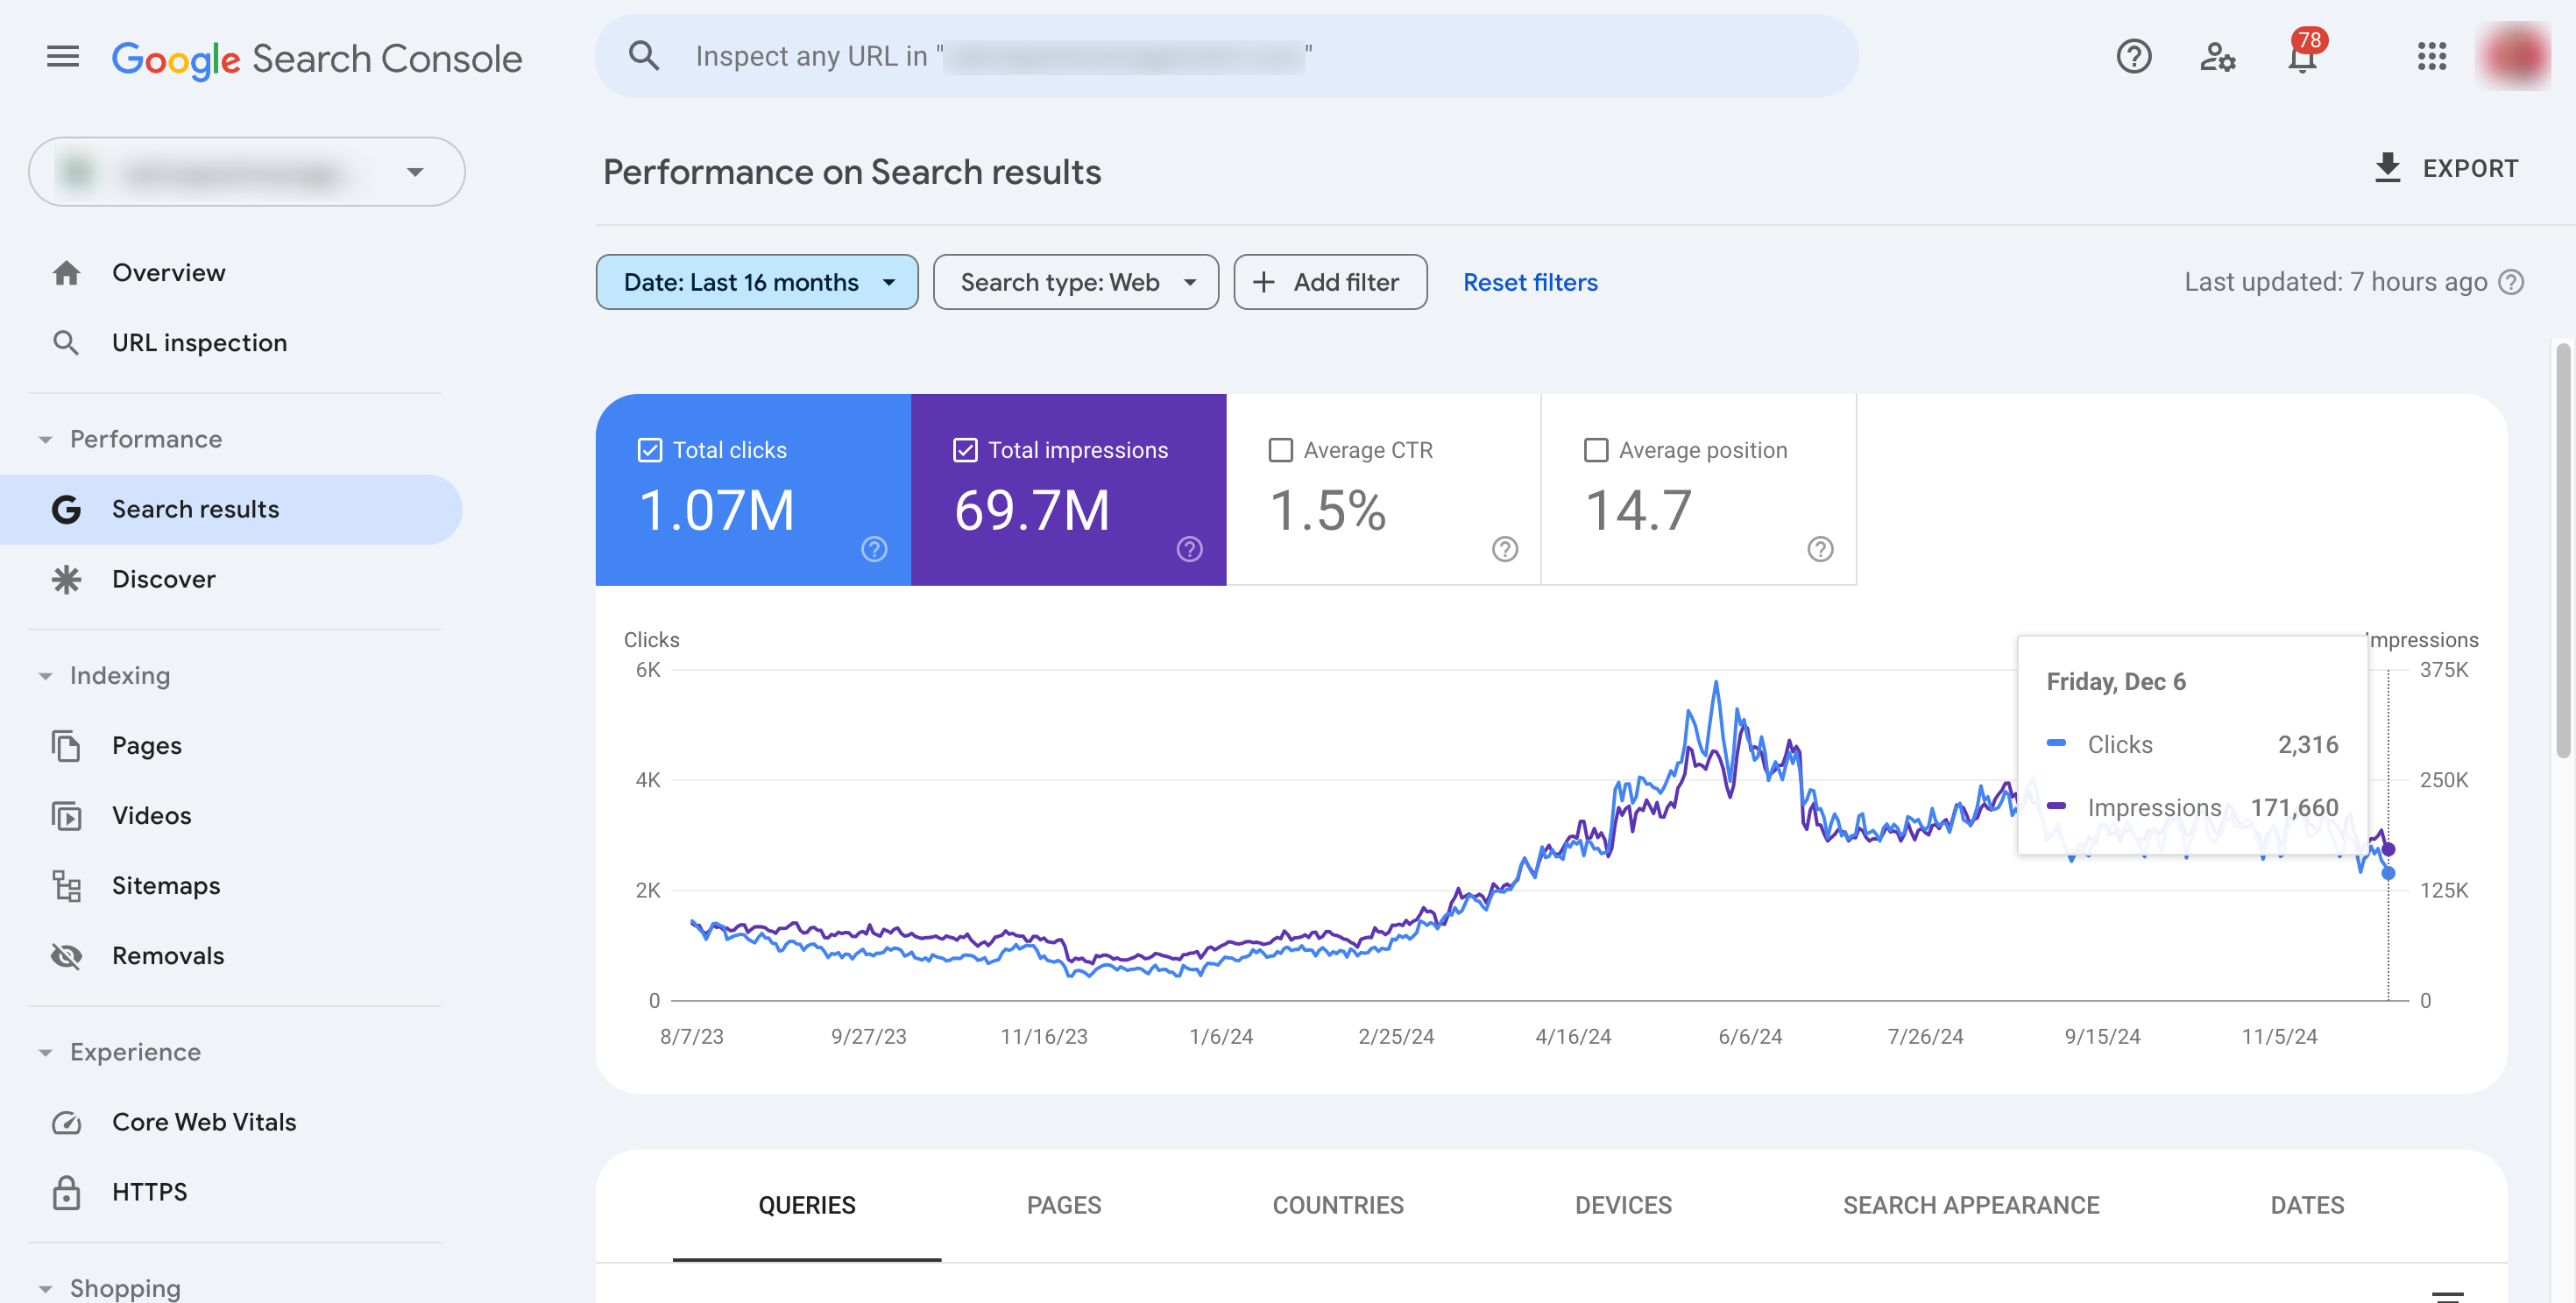This screenshot has width=2576, height=1303.
Task: Switch to the PAGES tab
Action: pos(1063,1205)
